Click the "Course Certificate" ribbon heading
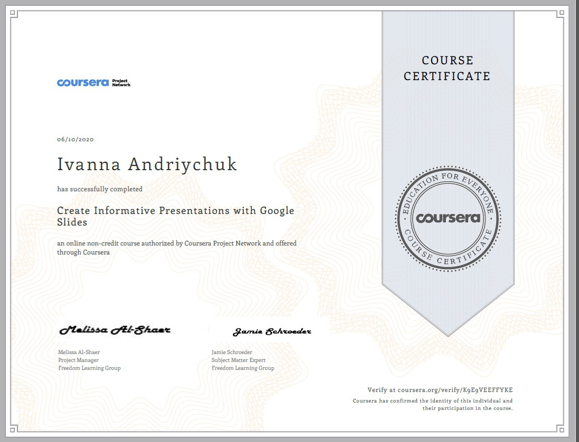 tap(447, 68)
